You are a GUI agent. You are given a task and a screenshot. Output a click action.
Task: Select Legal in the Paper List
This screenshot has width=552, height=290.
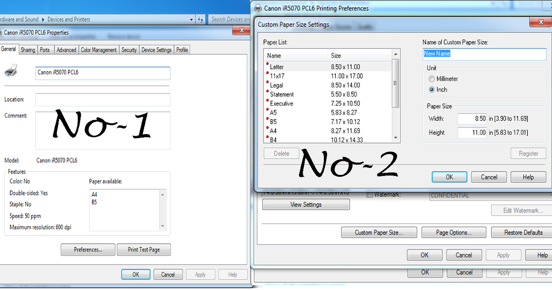click(x=328, y=85)
